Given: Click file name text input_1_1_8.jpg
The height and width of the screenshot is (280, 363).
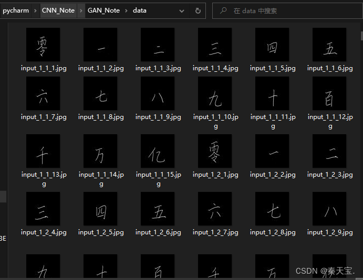Looking at the screenshot, I should click(x=101, y=117).
